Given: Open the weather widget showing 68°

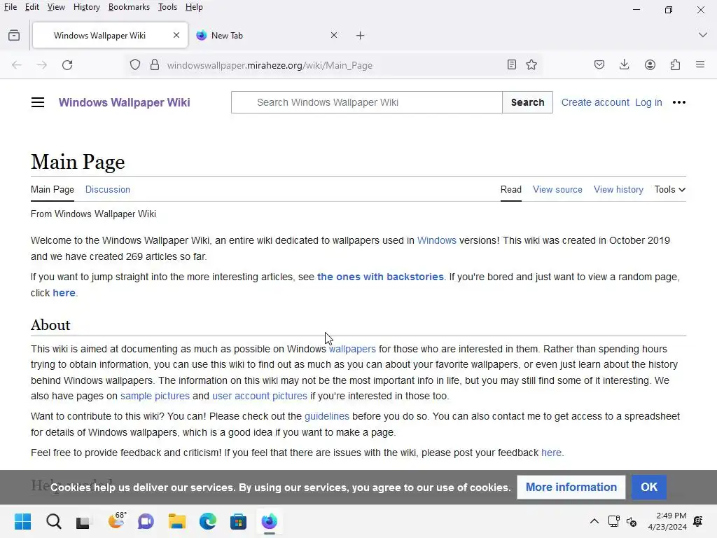Looking at the screenshot, I should pos(116,520).
